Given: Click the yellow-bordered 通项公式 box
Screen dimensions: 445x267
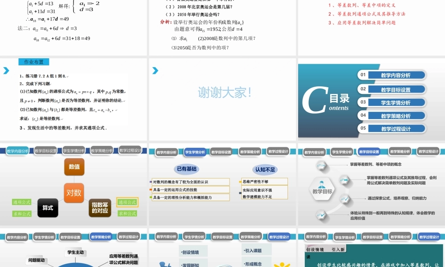Looking at the screenshot, I should click(127, 202).
